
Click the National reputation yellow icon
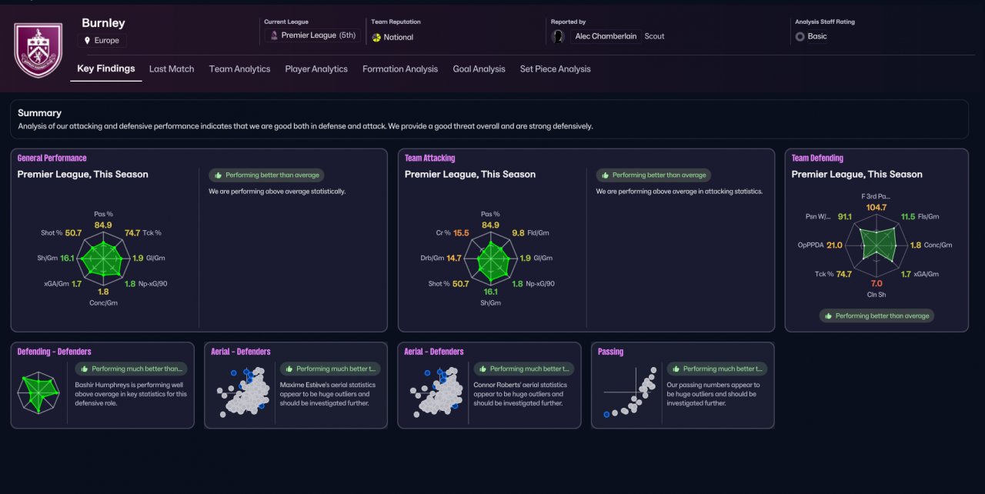[376, 37]
